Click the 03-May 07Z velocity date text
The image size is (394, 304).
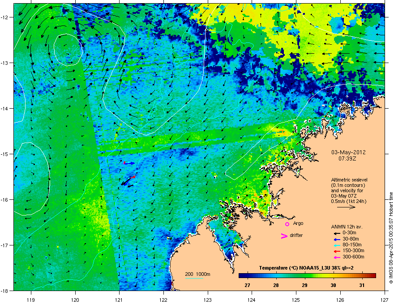coord(344,196)
